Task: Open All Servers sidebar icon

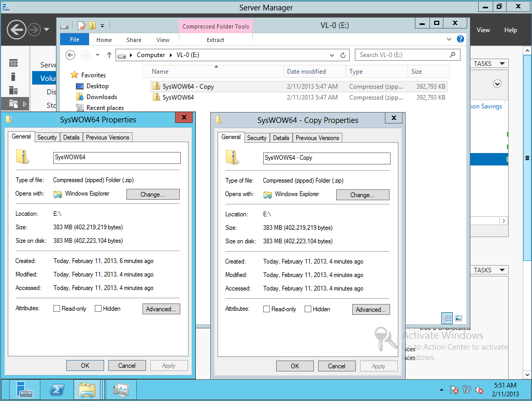Action: [13, 90]
